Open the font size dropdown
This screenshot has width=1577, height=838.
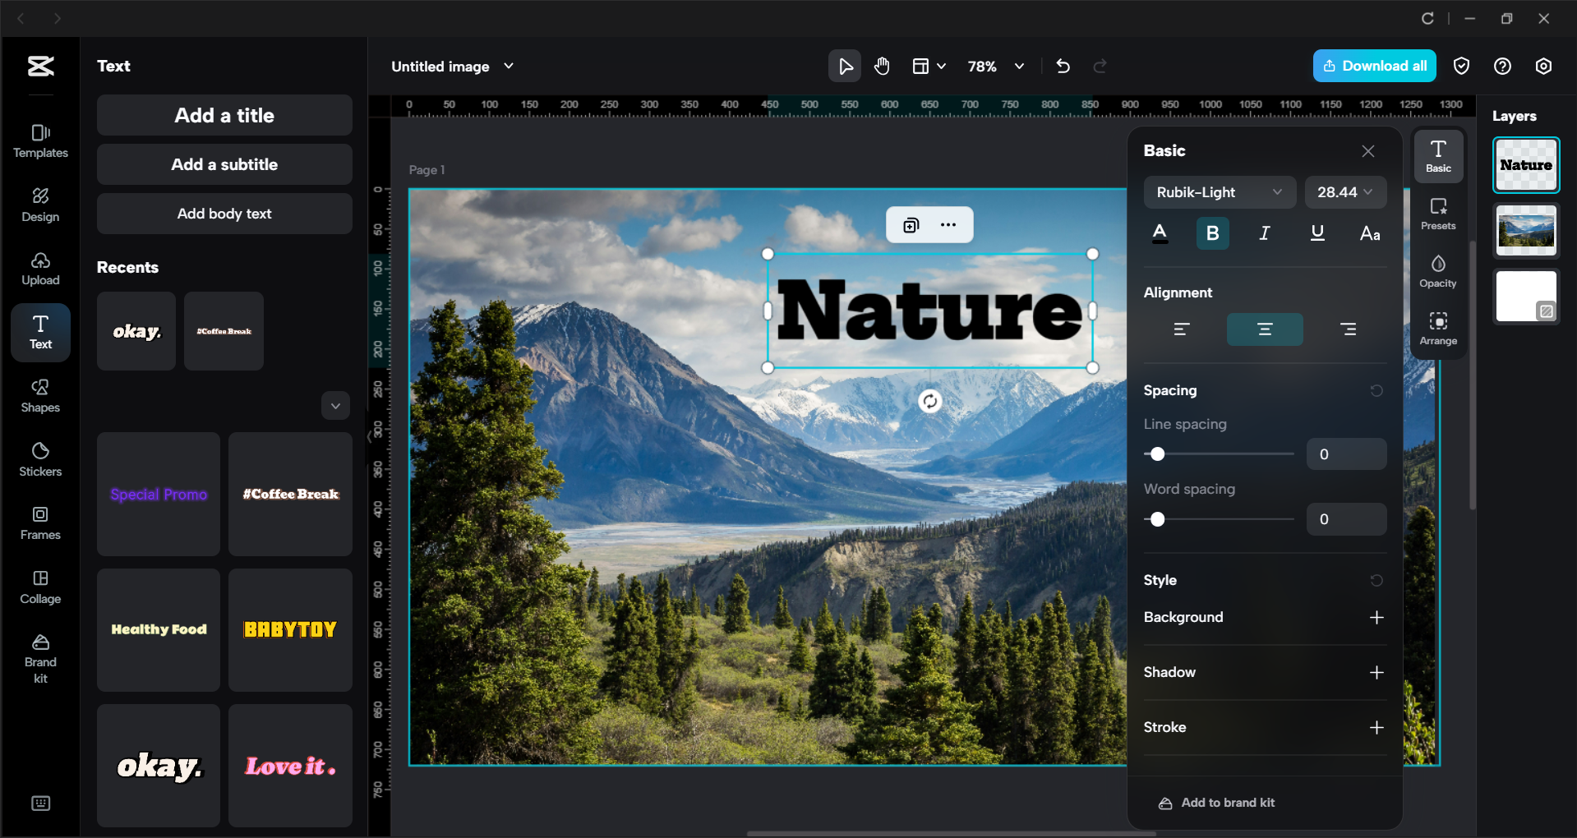click(x=1344, y=191)
